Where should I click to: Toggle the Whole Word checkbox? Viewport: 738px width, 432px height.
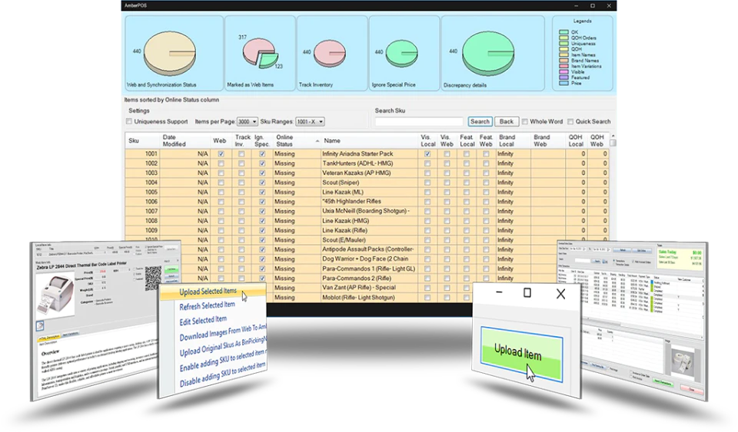[x=524, y=121]
